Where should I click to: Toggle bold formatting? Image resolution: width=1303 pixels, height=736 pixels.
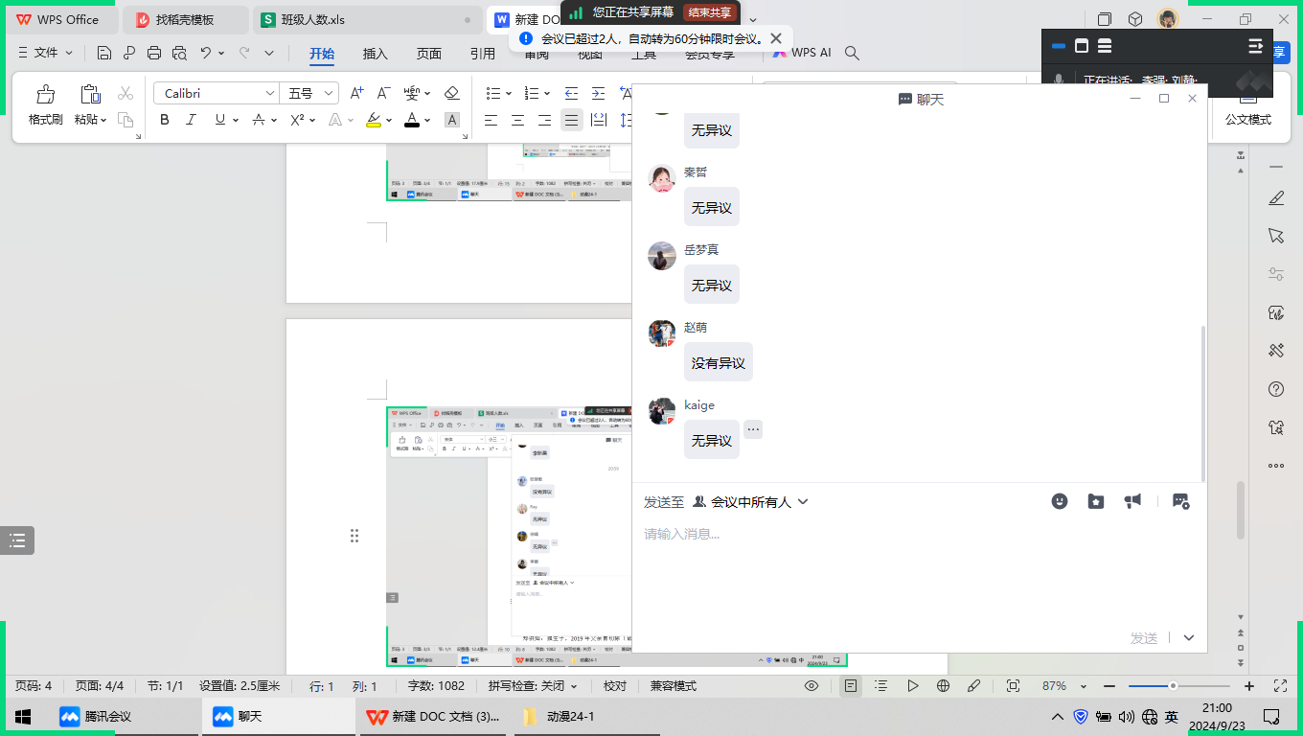pyautogui.click(x=165, y=120)
